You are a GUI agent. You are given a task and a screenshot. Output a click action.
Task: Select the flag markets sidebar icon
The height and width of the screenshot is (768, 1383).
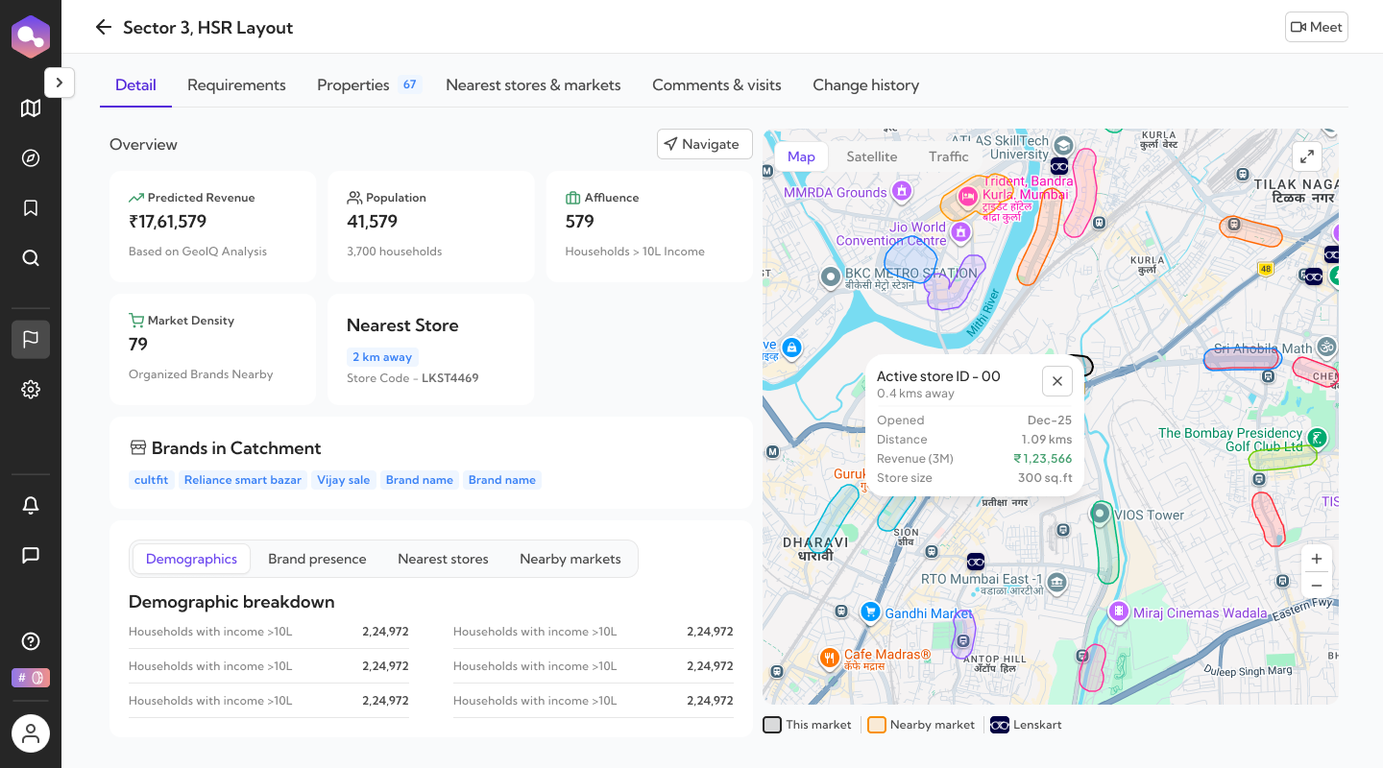click(31, 339)
